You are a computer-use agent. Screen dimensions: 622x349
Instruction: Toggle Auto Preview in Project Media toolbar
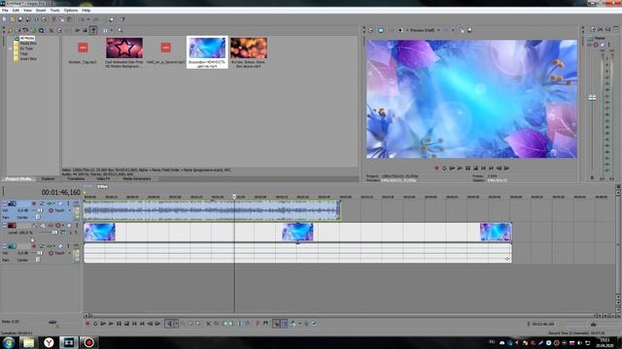pos(93,30)
